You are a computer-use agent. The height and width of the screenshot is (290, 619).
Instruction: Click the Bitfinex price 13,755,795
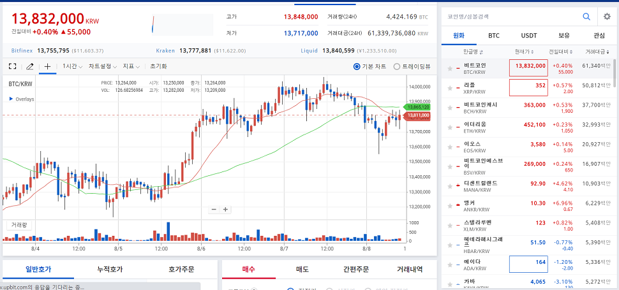point(54,51)
